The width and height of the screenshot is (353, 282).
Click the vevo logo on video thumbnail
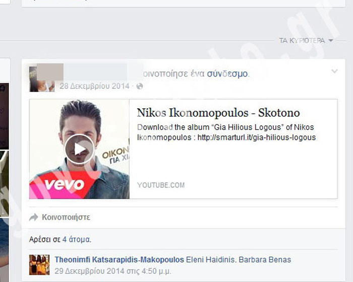(x=64, y=184)
